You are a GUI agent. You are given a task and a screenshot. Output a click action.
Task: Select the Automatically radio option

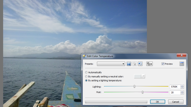(x=86, y=72)
